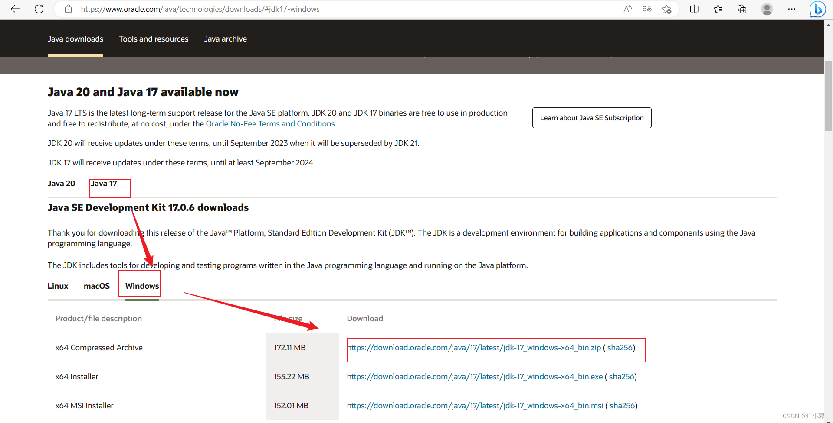The image size is (833, 423).
Task: Select the Java 17 tab
Action: click(x=104, y=184)
